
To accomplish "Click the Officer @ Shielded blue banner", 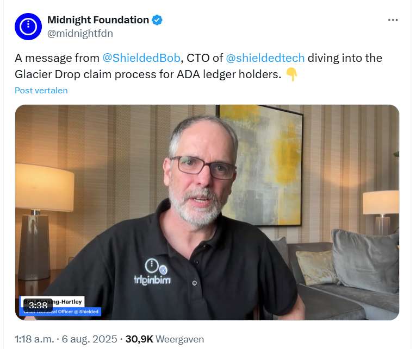I will pyautogui.click(x=60, y=312).
